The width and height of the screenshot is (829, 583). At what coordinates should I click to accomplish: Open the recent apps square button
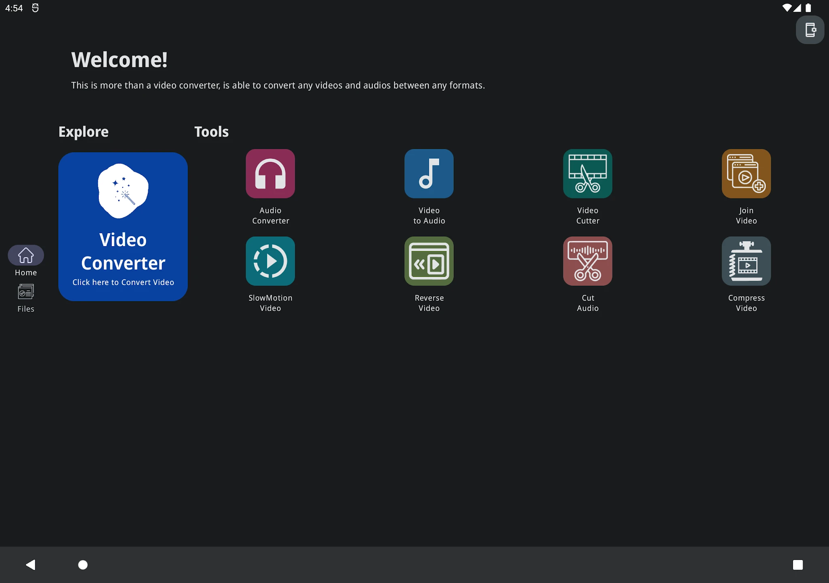coord(798,565)
